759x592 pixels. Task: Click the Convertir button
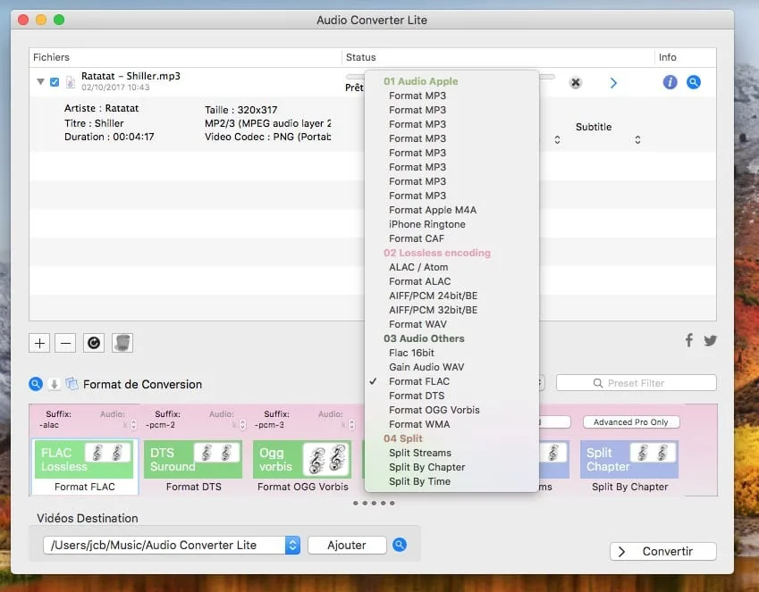coord(662,551)
